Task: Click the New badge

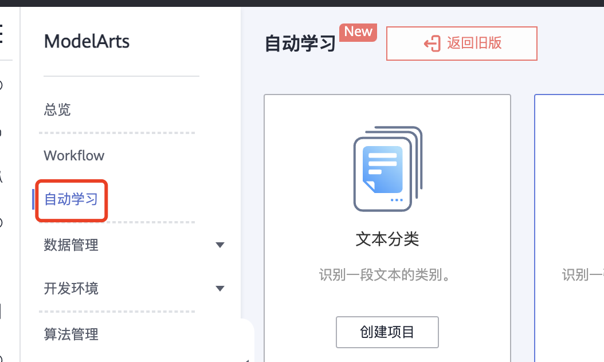Action: point(358,32)
